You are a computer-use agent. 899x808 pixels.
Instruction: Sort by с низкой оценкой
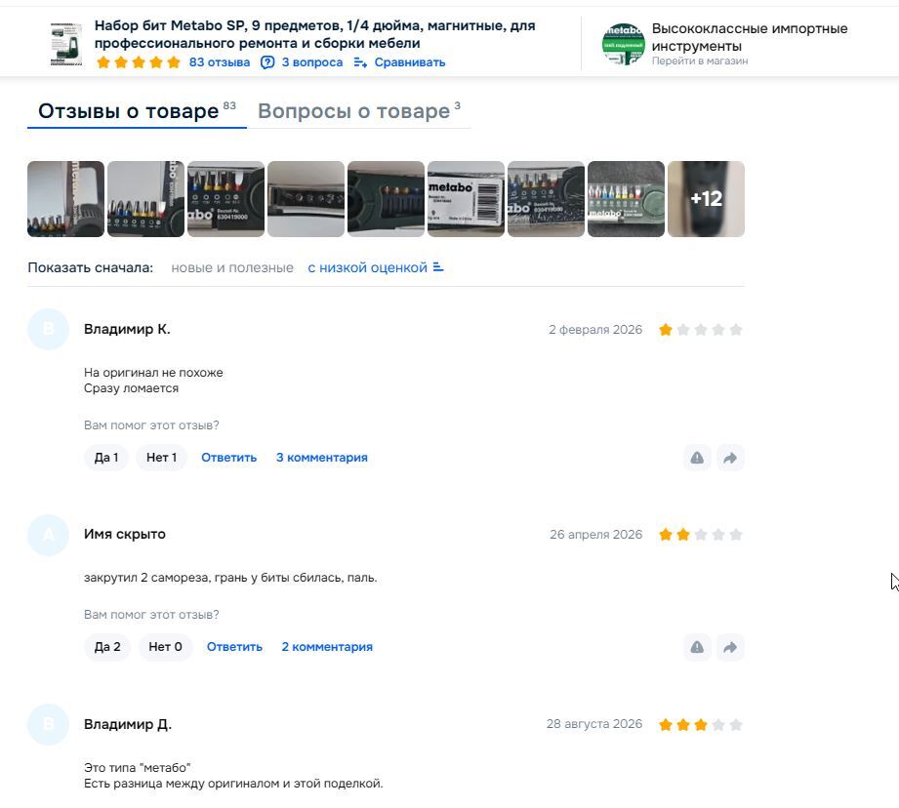click(x=368, y=267)
